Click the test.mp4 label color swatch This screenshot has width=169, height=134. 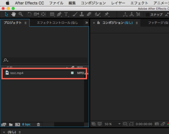(72, 73)
